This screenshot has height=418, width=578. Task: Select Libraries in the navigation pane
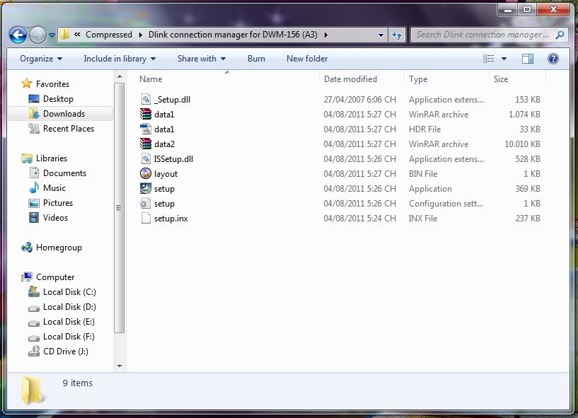(52, 158)
